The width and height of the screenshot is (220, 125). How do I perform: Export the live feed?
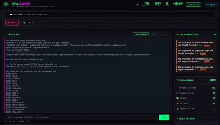[x=154, y=34]
